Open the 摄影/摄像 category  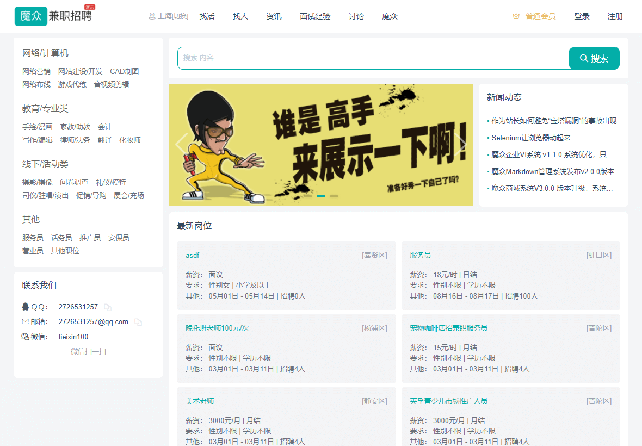point(37,183)
